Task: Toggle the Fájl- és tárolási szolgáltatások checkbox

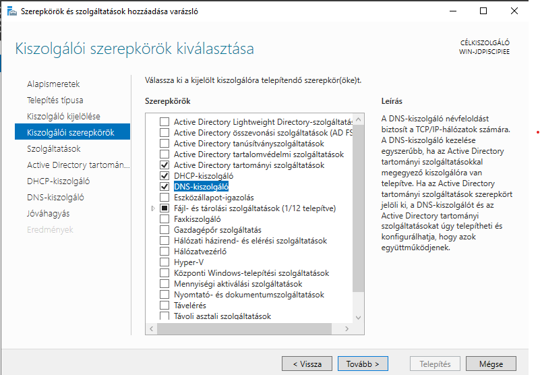Action: coord(164,208)
